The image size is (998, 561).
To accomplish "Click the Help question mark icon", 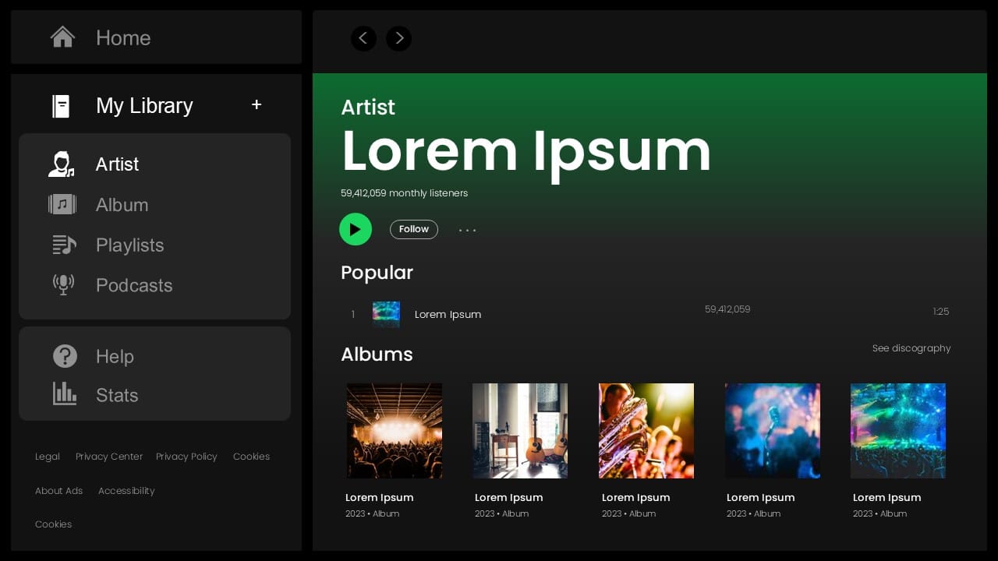I will 65,356.
